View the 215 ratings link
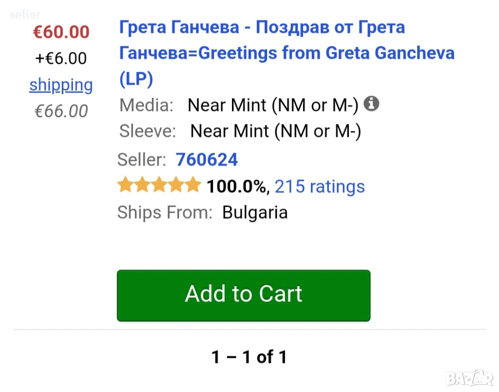Screen dimensions: 499x392 [x=320, y=186]
